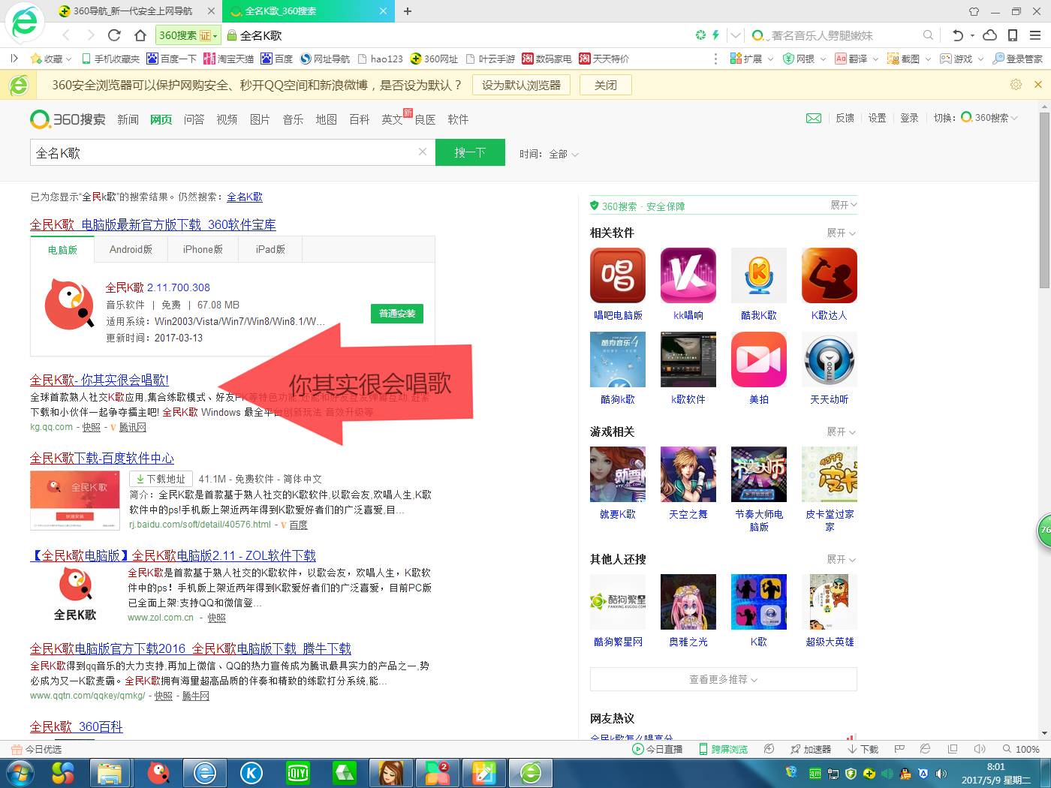Open 酷狗K歌 app icon
Screen dimensions: 1051x788
(618, 359)
